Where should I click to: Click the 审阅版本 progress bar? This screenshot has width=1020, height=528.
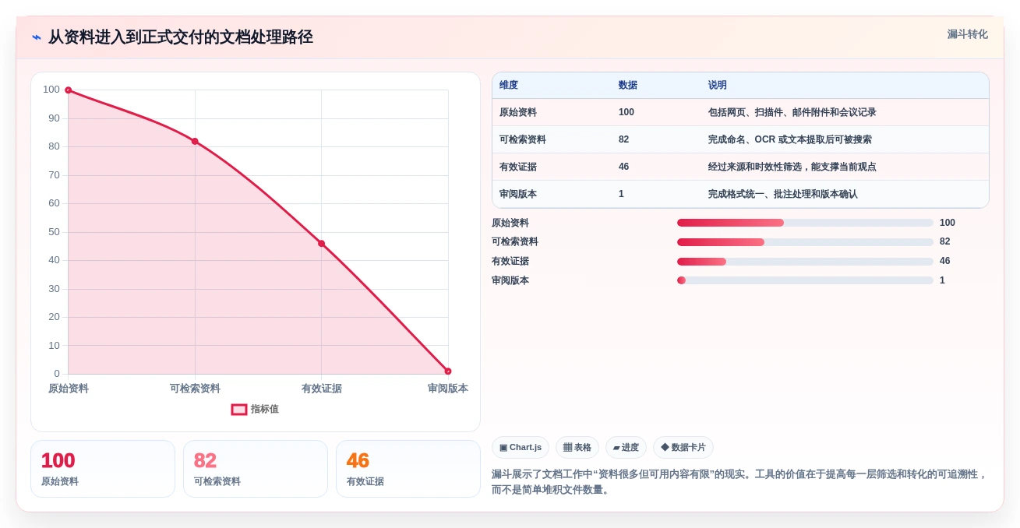coord(805,280)
